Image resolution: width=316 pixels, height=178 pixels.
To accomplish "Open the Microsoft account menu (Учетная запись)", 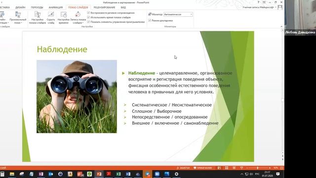I will (259, 7).
